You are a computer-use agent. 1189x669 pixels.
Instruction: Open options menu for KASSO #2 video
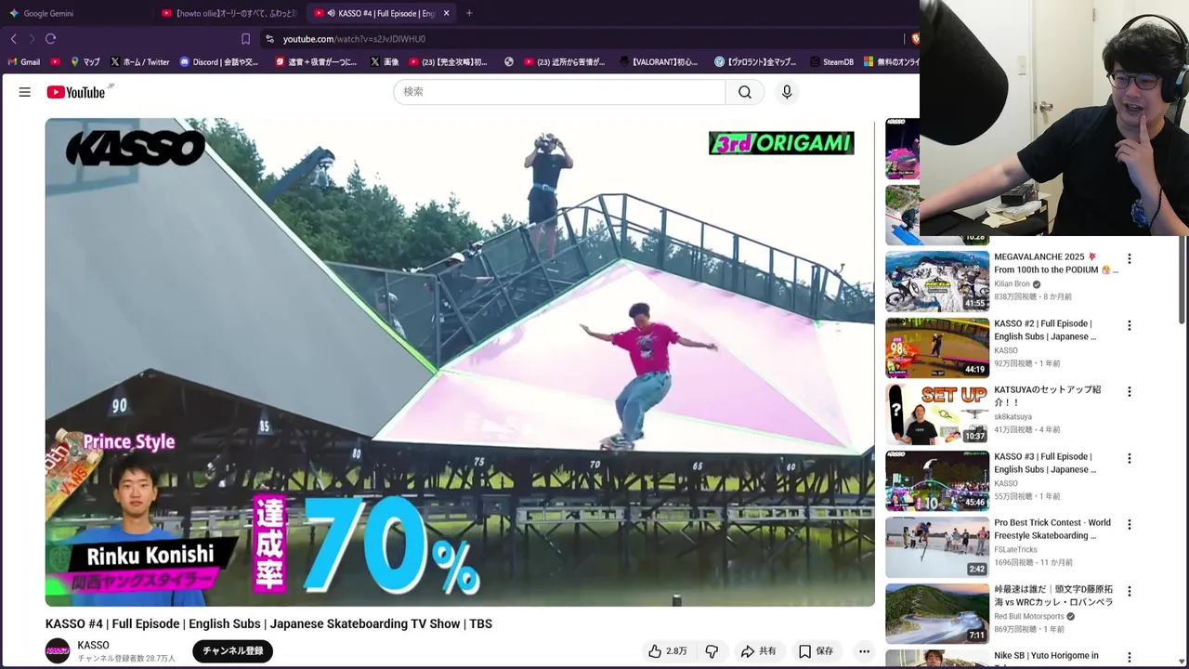[x=1130, y=325]
